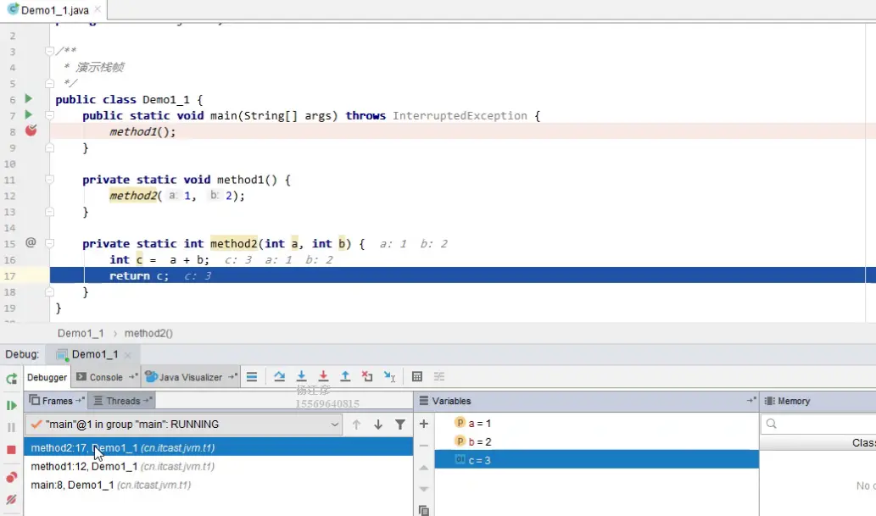
Task: Click the Step Into icon
Action: (301, 377)
